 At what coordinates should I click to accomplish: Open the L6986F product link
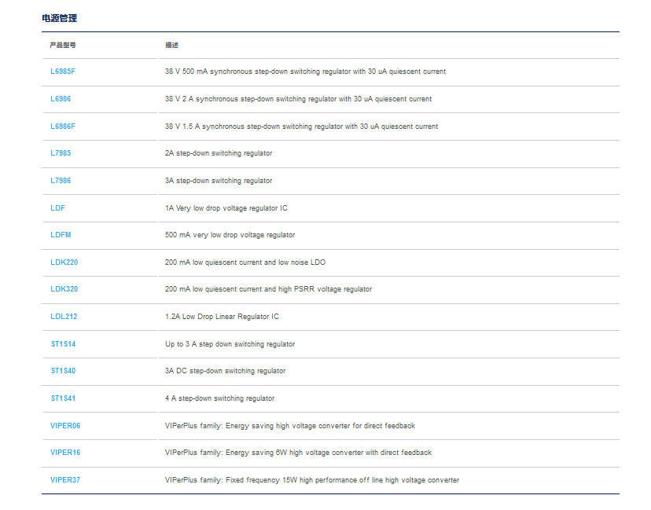tap(63, 127)
